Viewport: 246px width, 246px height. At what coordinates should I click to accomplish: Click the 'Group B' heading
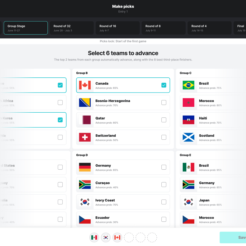(x=82, y=73)
